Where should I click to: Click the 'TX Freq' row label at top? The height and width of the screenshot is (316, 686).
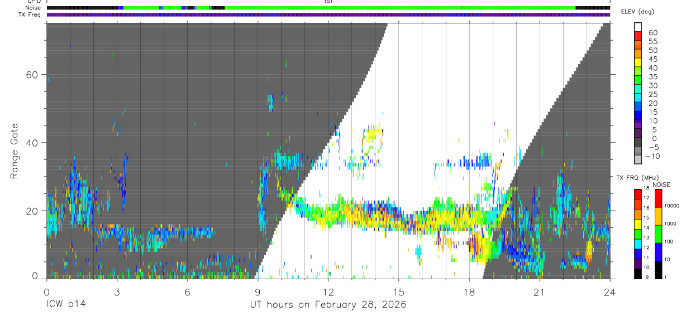click(30, 14)
